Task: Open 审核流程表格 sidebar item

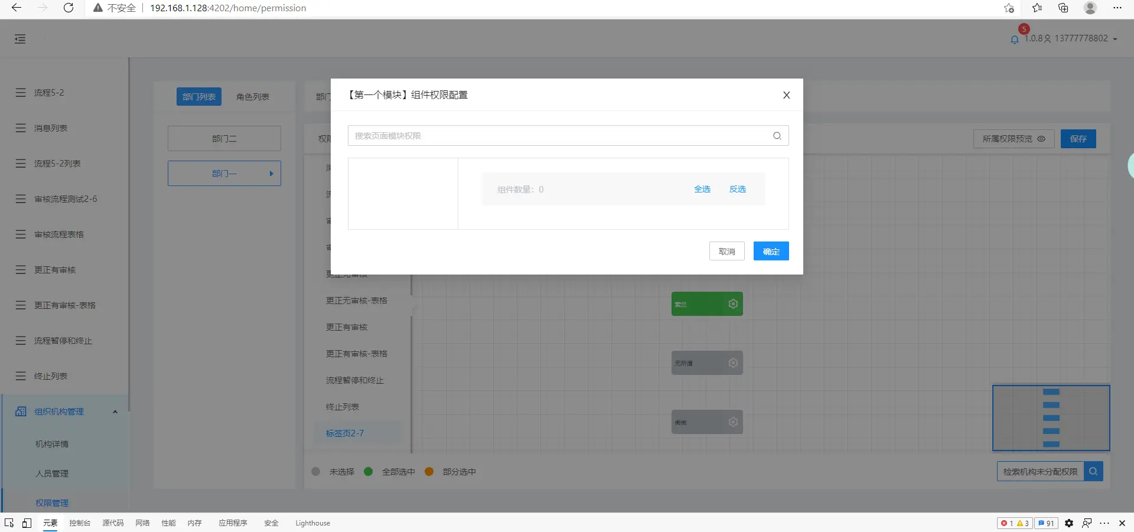Action: [x=59, y=234]
